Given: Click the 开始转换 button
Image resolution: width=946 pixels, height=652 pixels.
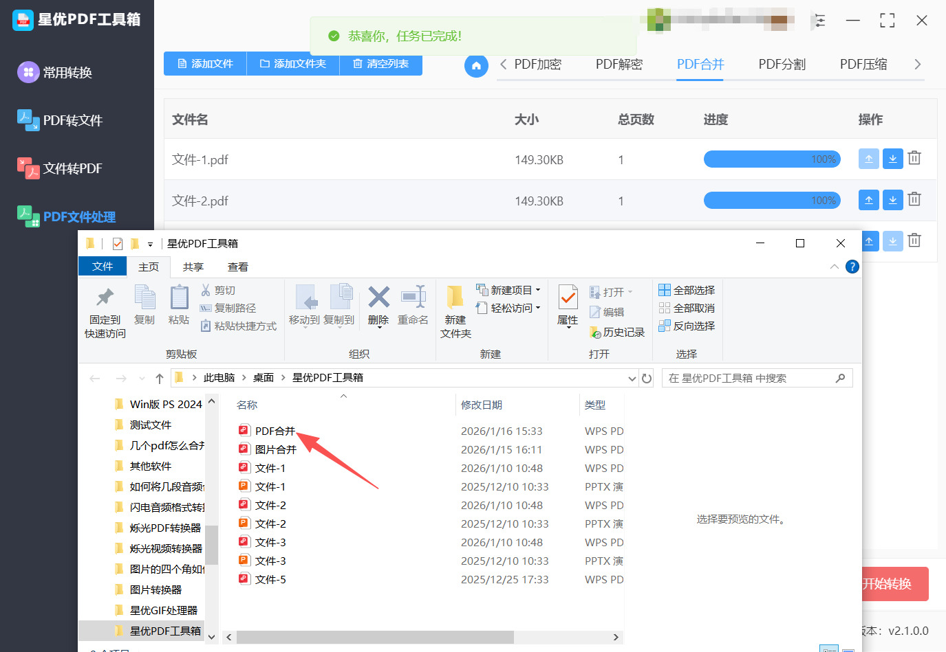Looking at the screenshot, I should 894,584.
